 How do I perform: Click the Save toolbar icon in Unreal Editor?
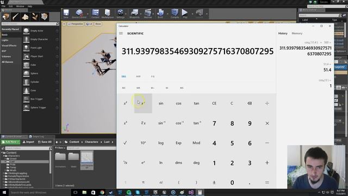66,13
